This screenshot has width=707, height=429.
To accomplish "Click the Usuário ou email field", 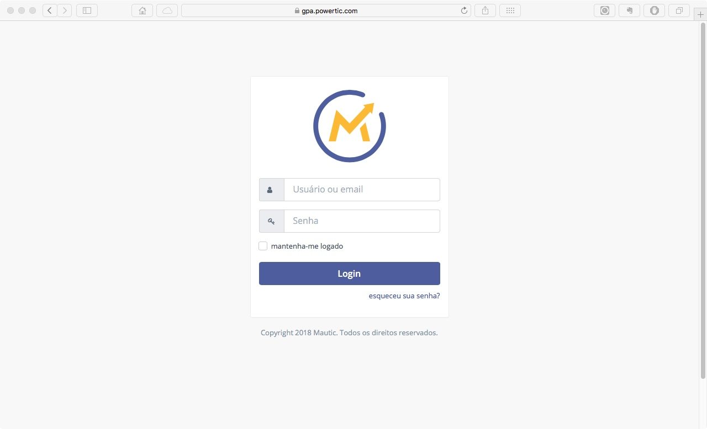I will (x=362, y=190).
